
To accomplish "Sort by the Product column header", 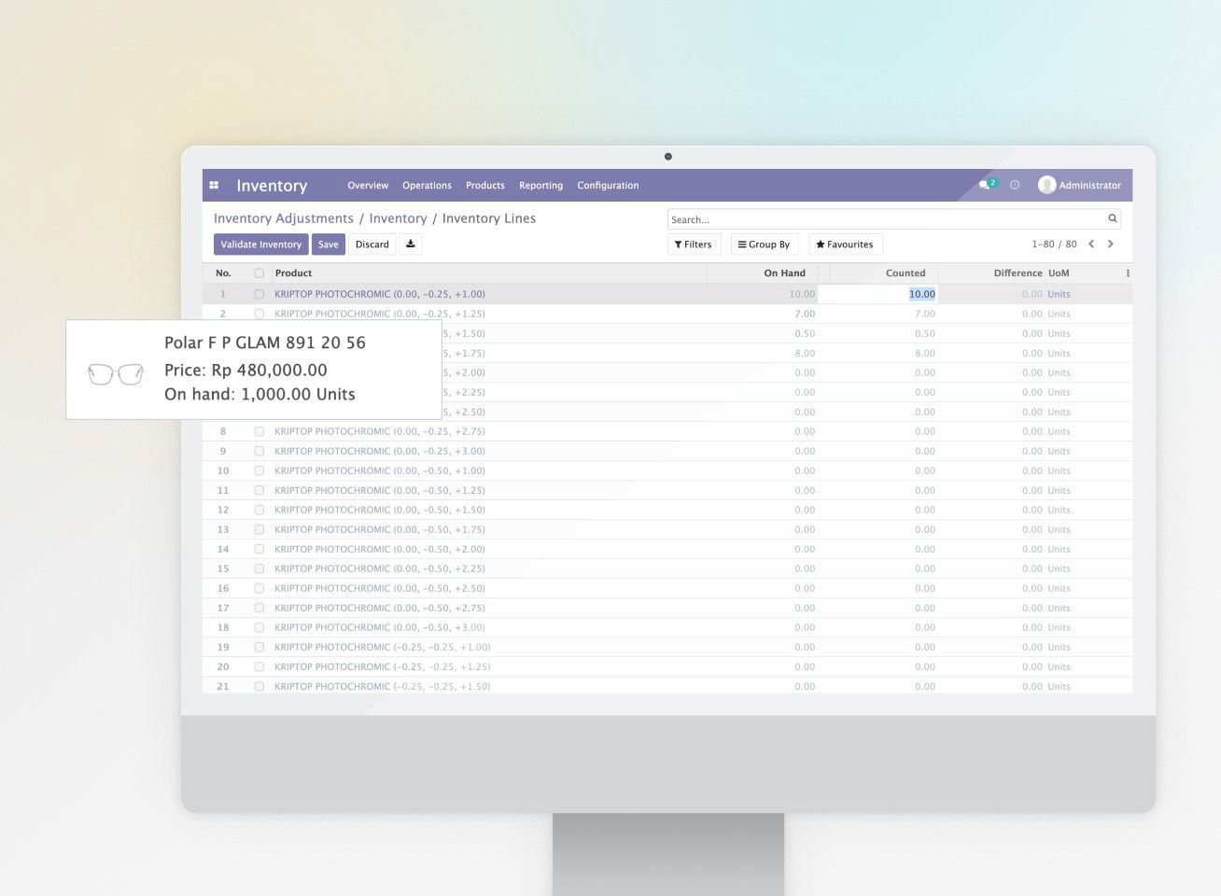I will coord(293,273).
